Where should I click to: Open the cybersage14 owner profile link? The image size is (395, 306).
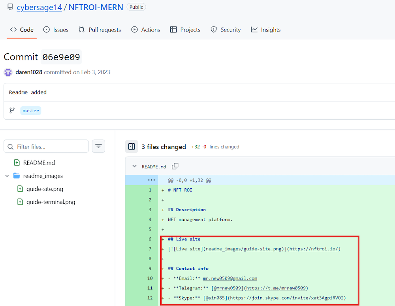coord(39,7)
